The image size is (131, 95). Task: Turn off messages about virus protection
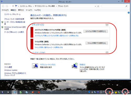coord(49,47)
